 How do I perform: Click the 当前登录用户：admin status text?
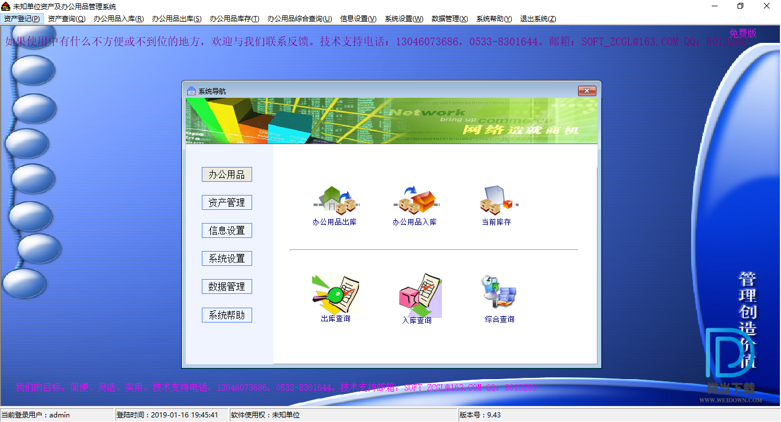(35, 415)
